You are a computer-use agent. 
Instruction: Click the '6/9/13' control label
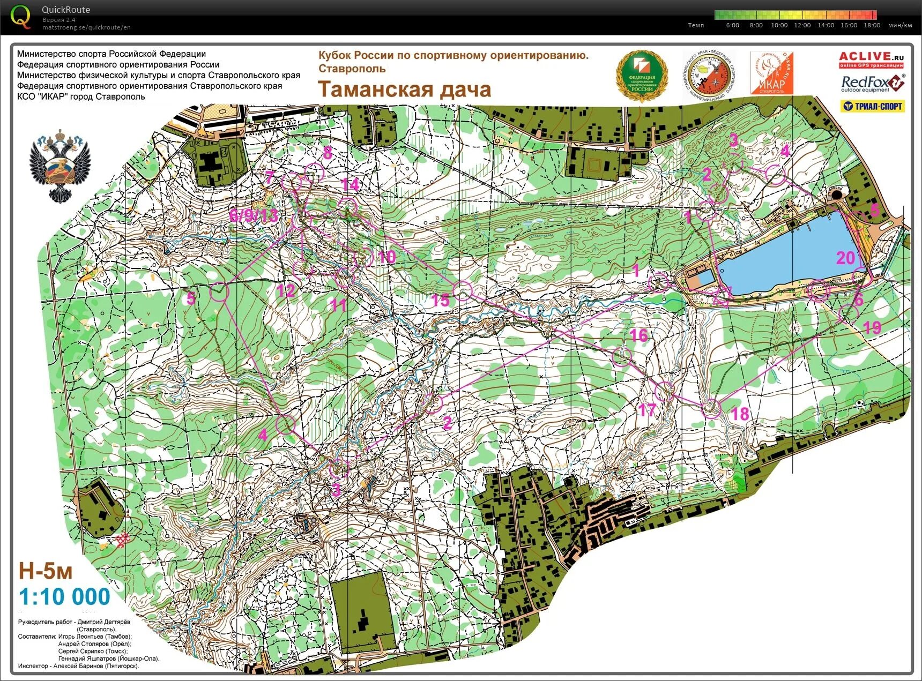point(254,215)
